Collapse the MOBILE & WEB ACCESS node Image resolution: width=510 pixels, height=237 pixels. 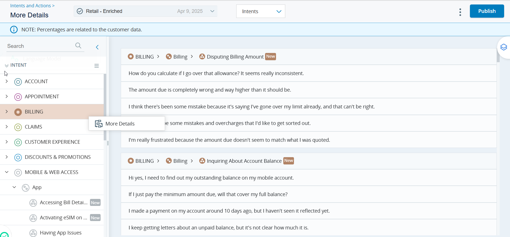pos(7,172)
